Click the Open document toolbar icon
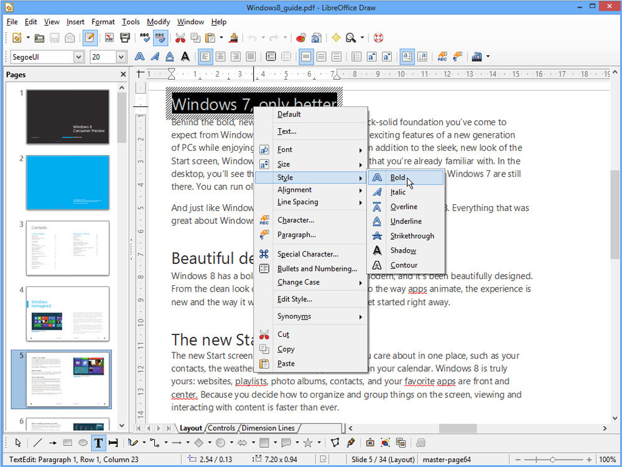Screen dimensions: 622x467 point(39,38)
